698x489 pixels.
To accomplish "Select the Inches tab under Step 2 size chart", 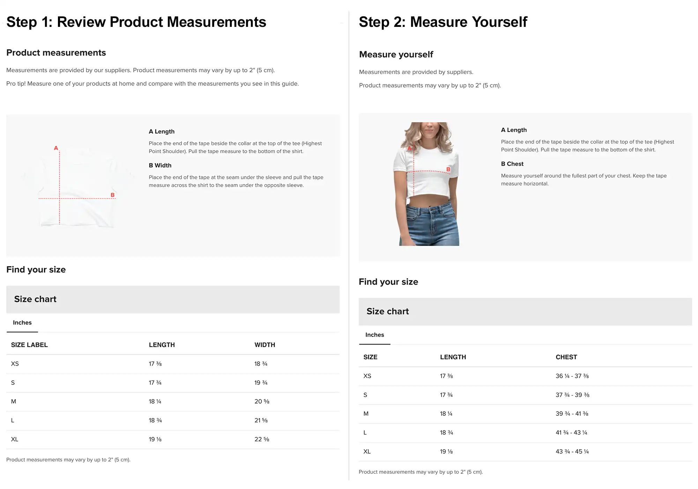I will coord(374,335).
